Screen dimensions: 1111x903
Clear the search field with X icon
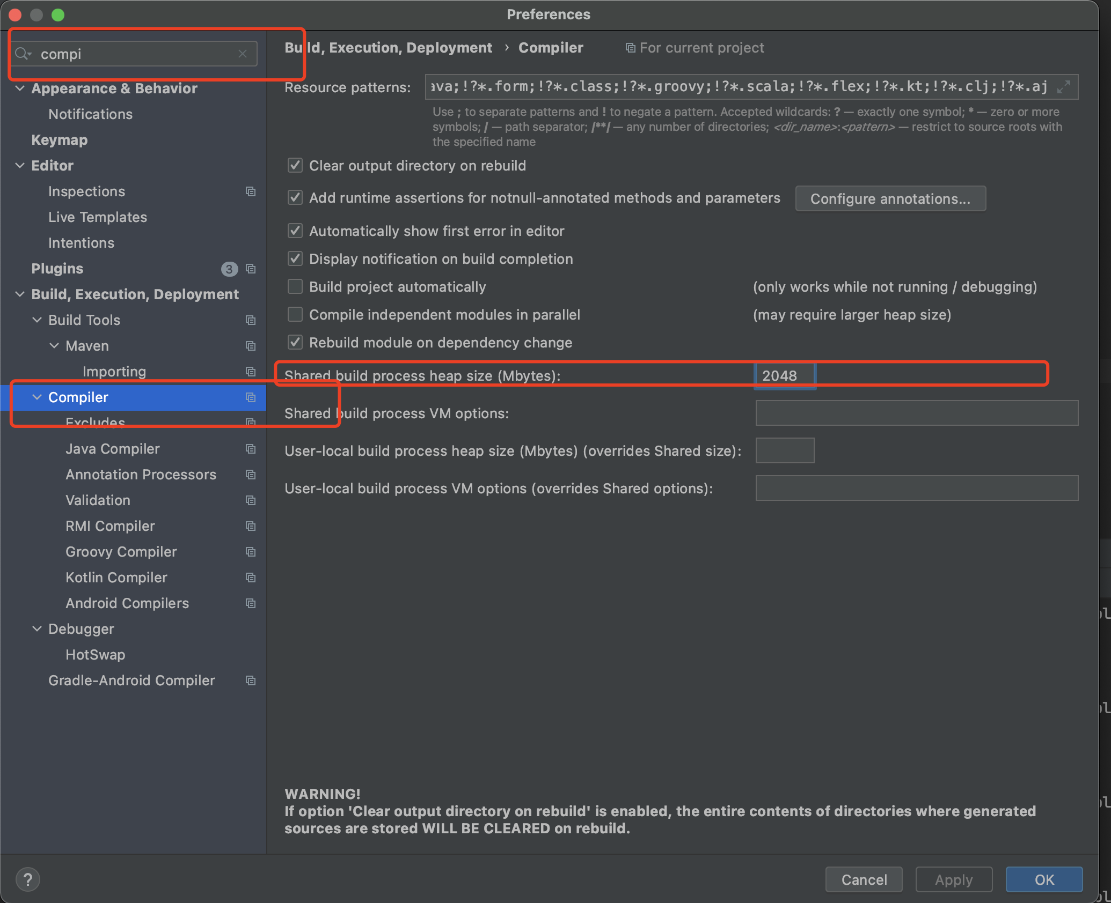tap(243, 54)
